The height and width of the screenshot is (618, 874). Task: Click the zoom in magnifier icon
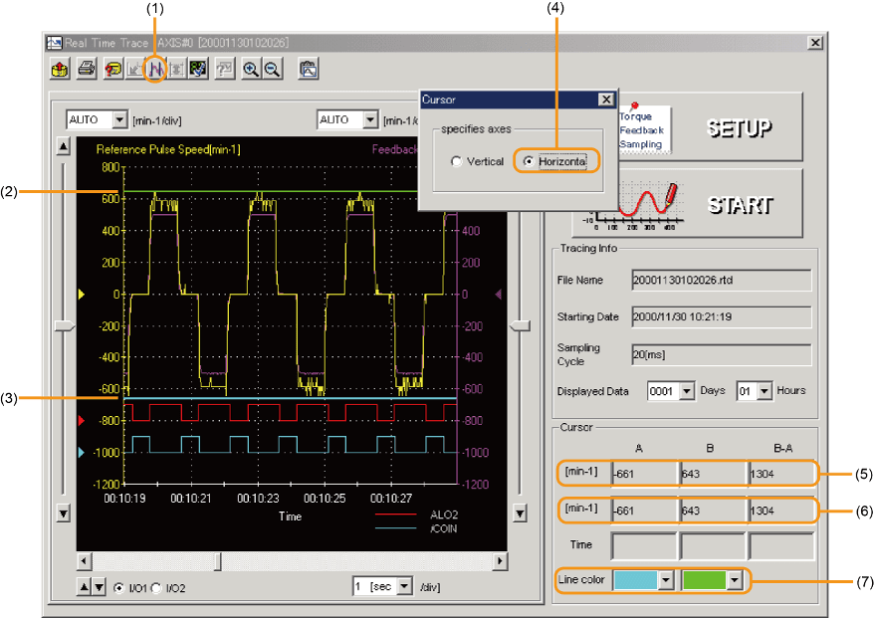[251, 70]
